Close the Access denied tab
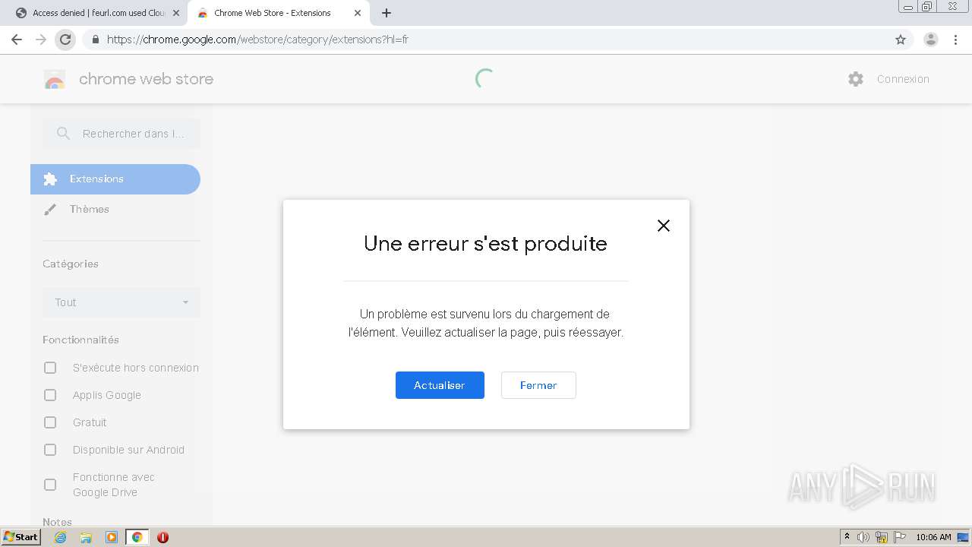Viewport: 972px width, 547px height. click(176, 13)
